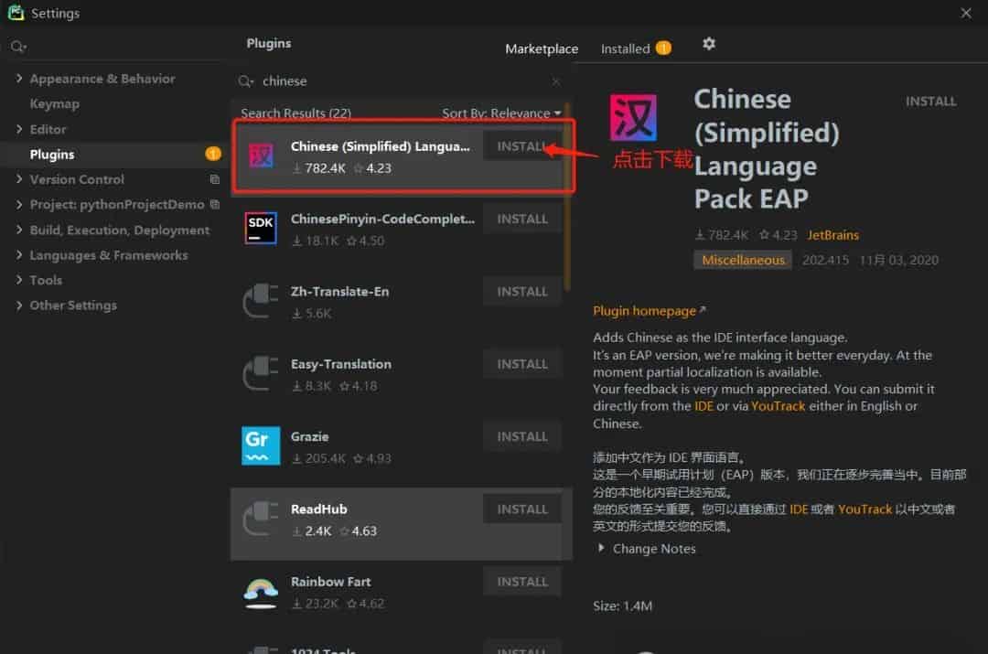
Task: Switch to the Installed tab
Action: pos(626,48)
